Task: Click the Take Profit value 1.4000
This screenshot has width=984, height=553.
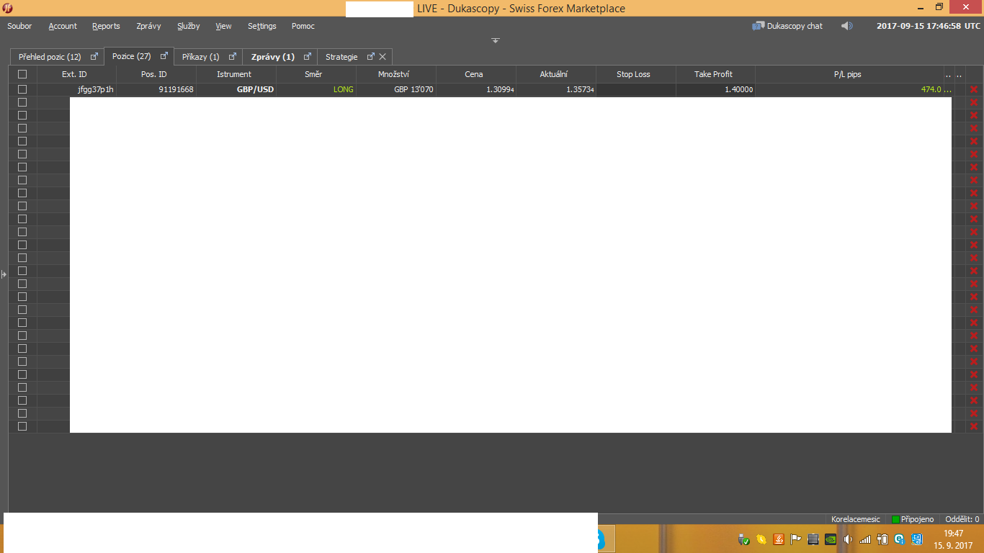Action: [738, 89]
